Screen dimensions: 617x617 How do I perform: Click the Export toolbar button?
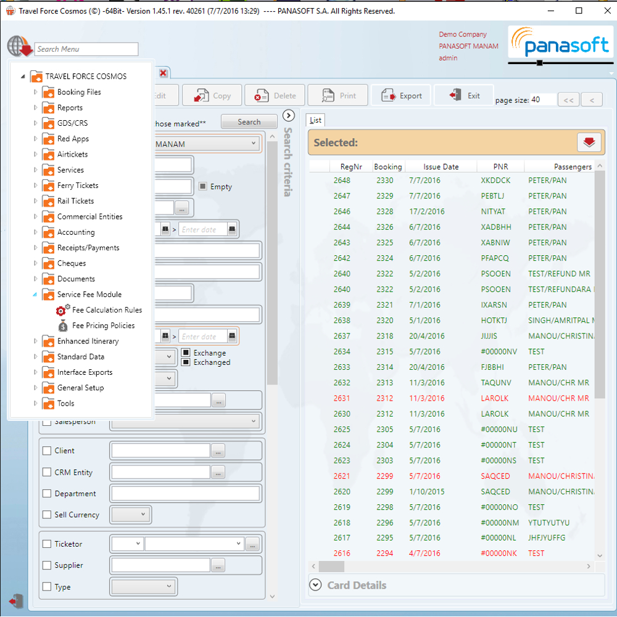click(x=402, y=96)
